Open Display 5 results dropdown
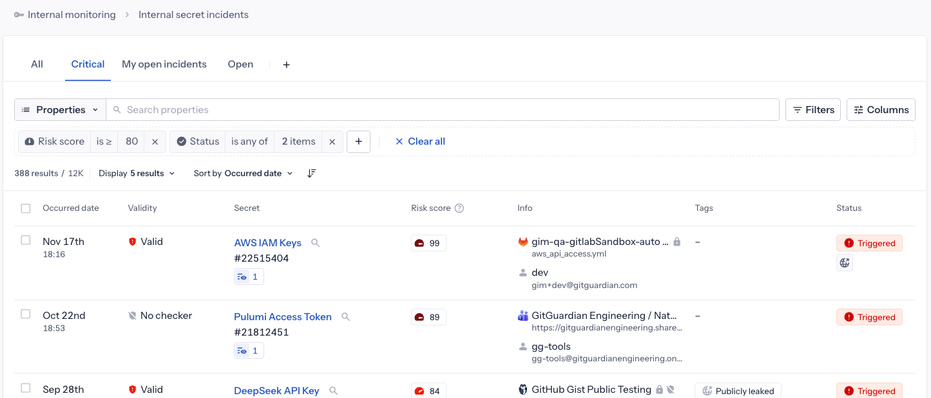The width and height of the screenshot is (931, 398). tap(137, 174)
